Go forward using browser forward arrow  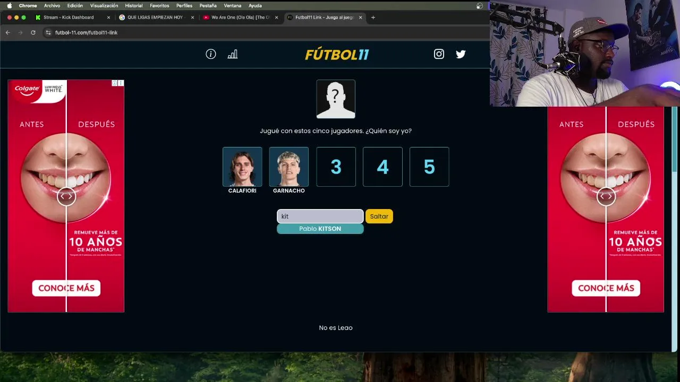click(20, 32)
